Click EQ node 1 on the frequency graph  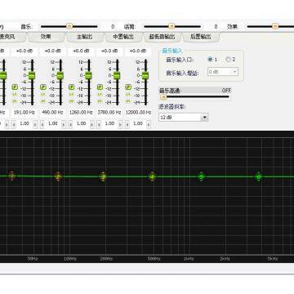pyautogui.click(x=11, y=176)
